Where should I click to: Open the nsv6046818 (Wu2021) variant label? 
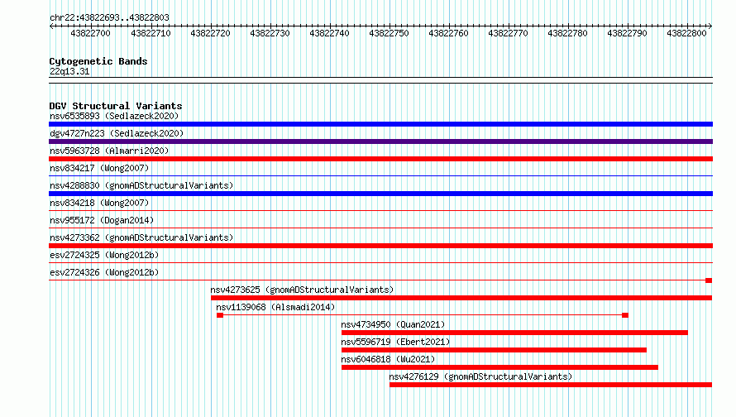[x=388, y=359]
